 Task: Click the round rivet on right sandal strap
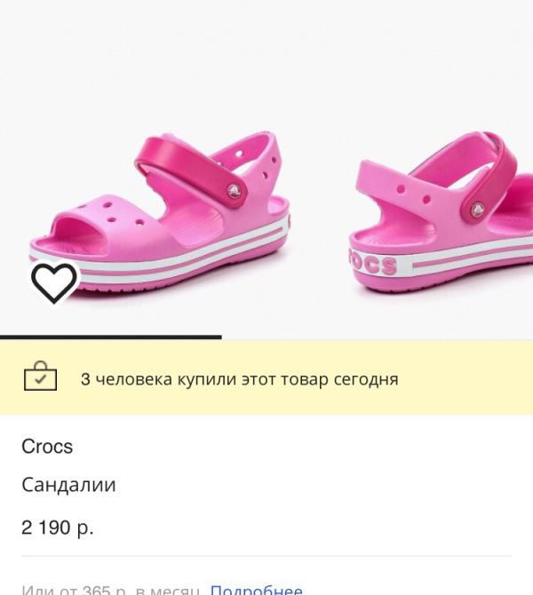coord(476,210)
